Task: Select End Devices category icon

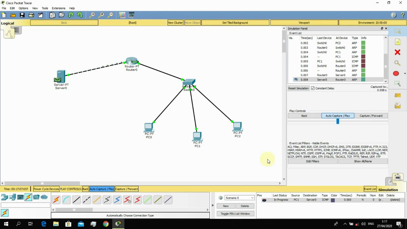Action: (x=12, y=197)
